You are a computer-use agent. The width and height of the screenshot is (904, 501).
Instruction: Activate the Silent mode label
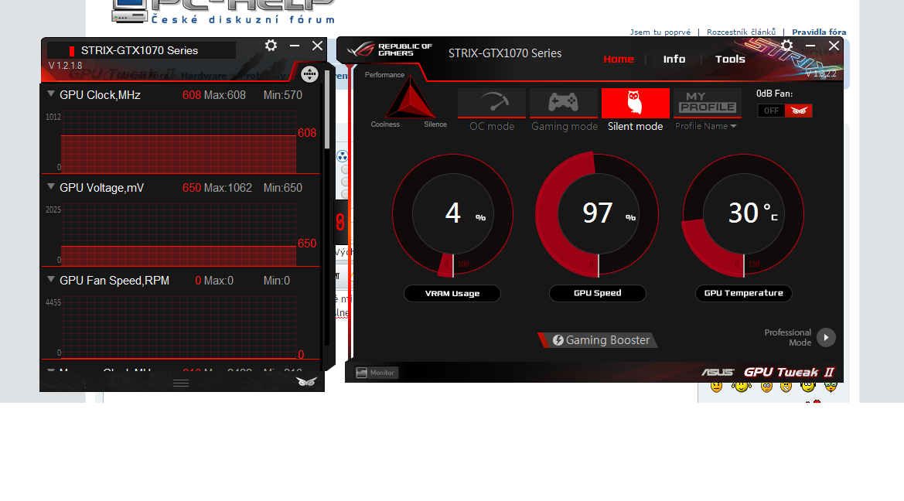(636, 126)
